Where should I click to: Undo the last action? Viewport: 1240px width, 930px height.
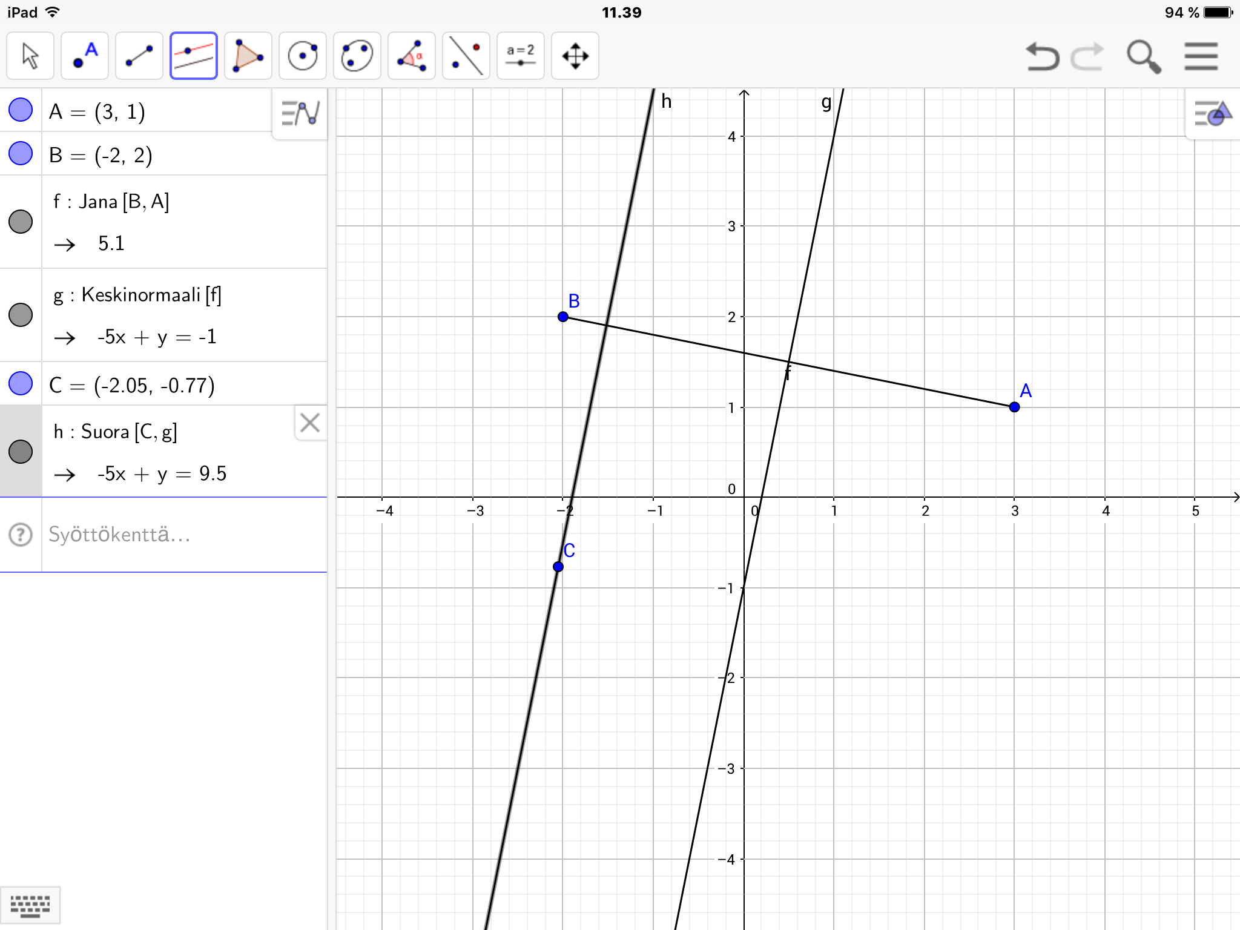1042,56
